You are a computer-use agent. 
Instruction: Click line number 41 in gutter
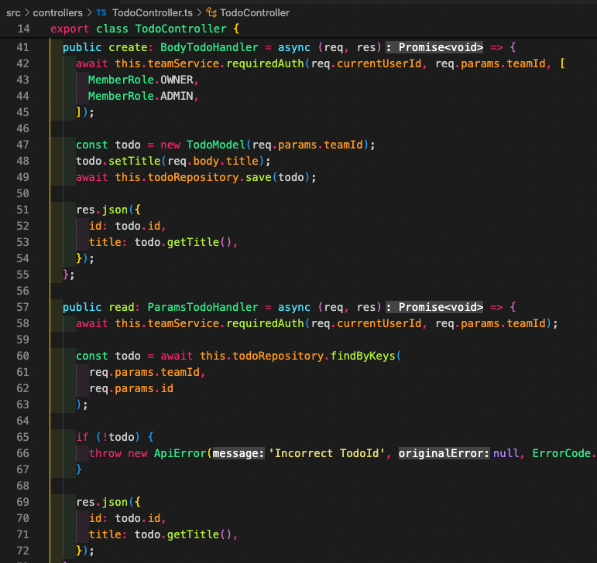tap(23, 47)
